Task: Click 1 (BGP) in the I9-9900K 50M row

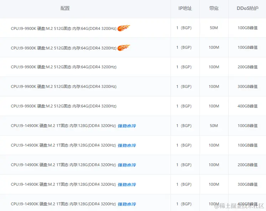Action: click(184, 28)
